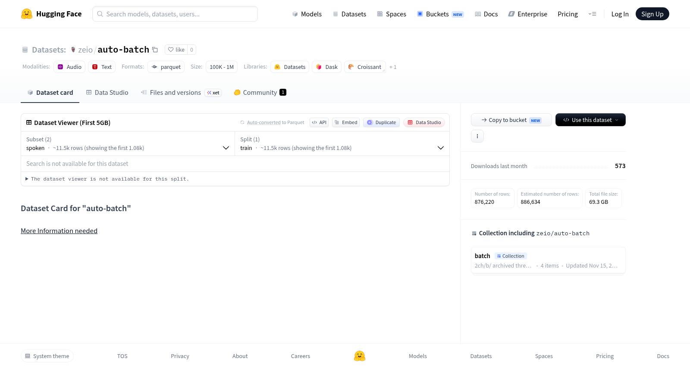Click the Copy to bucket button
This screenshot has width=690, height=371.
pyautogui.click(x=511, y=120)
